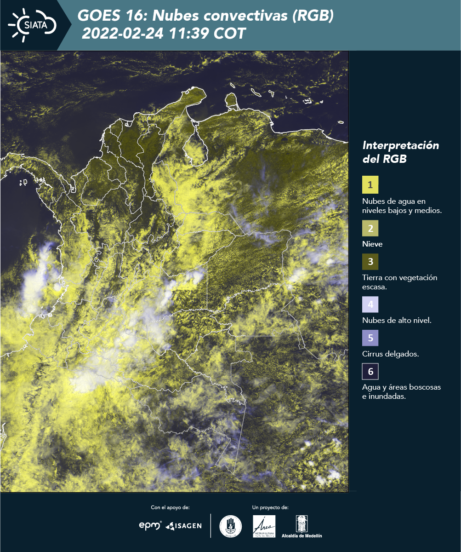Click the "Nubes de alto nivel." label
Screen dimensions: 461x552
pyautogui.click(x=397, y=321)
